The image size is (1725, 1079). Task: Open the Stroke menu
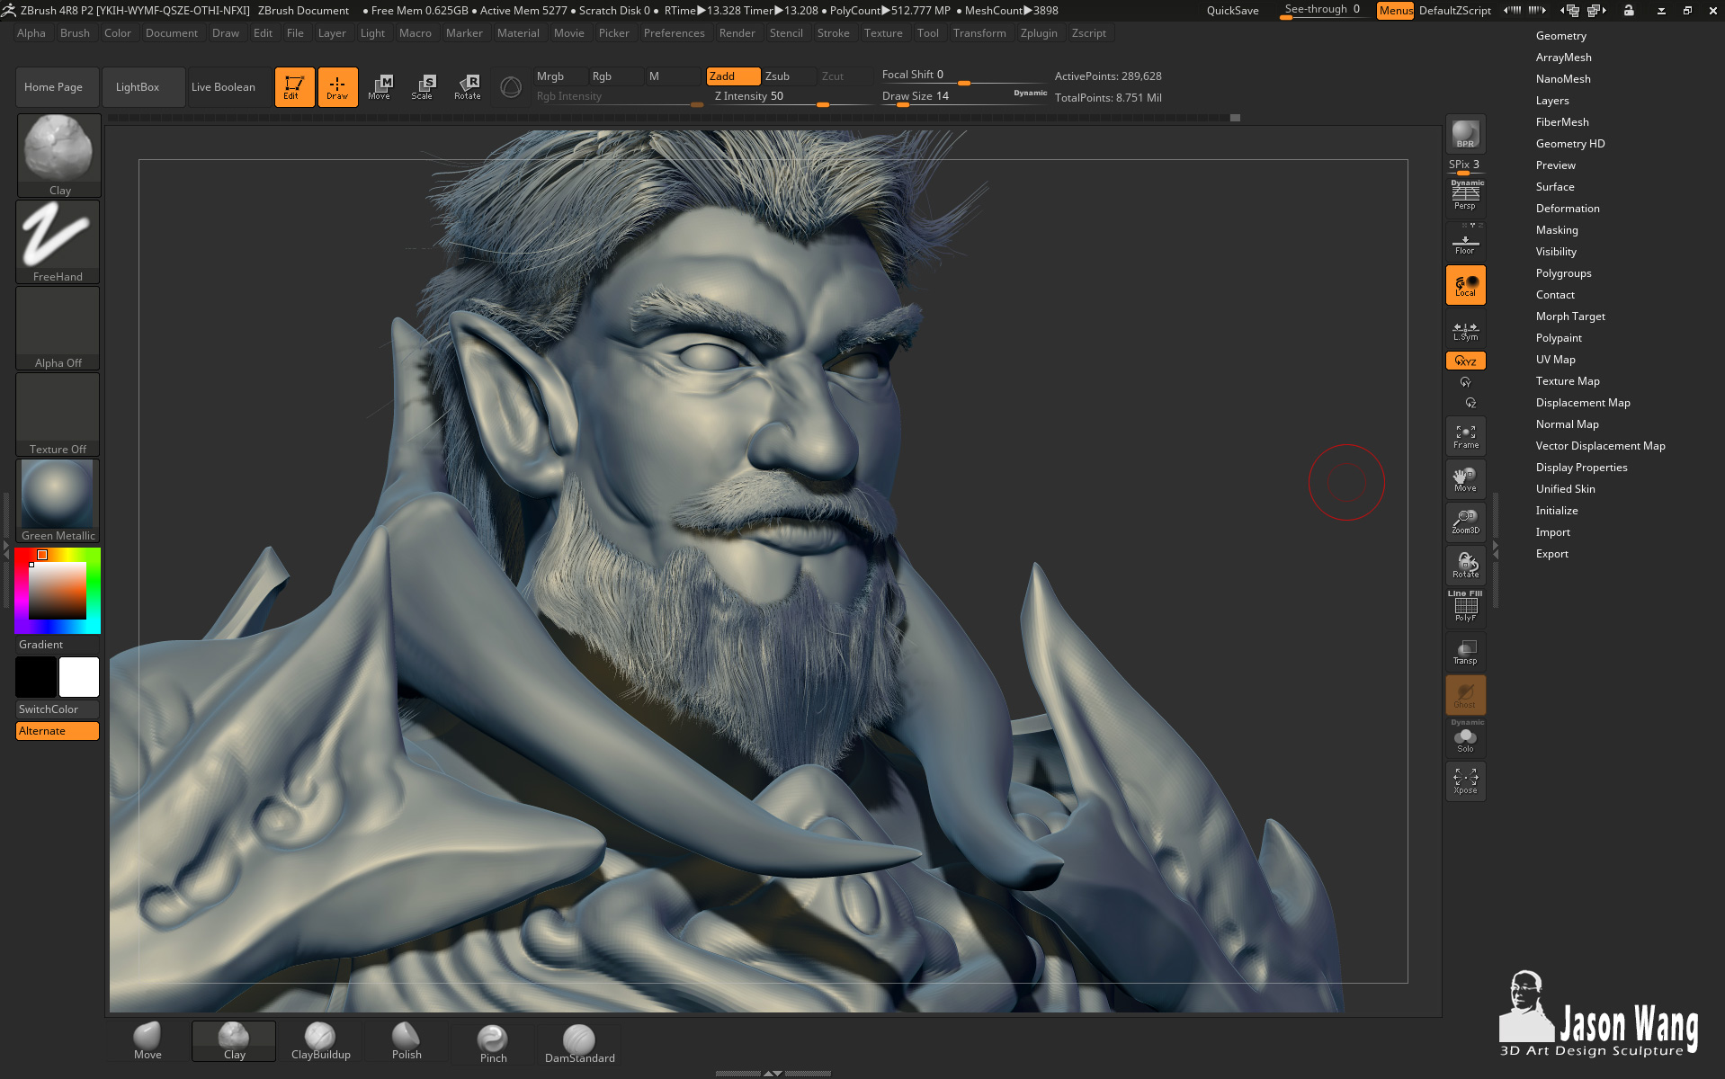coord(833,33)
